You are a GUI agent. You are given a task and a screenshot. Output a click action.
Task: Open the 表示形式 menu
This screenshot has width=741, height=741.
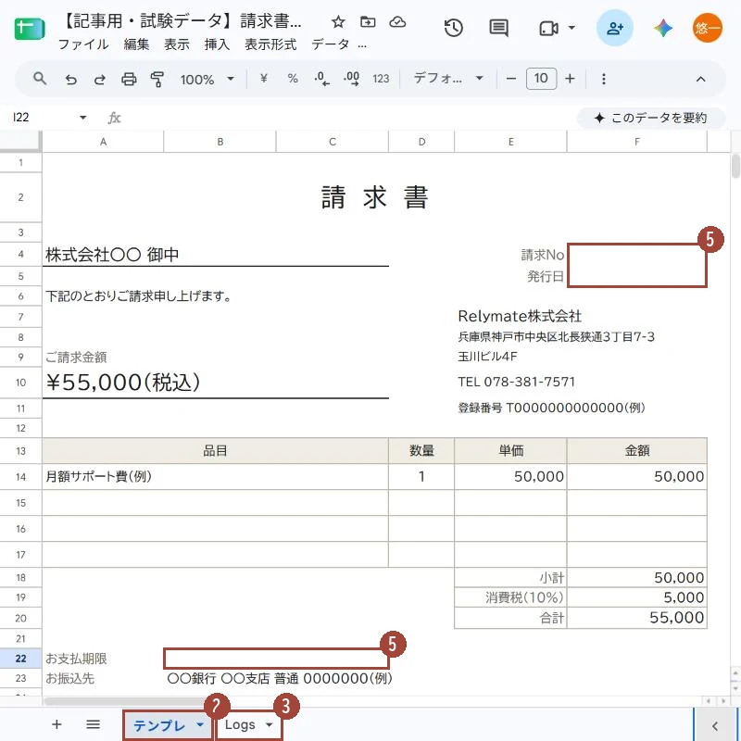pos(270,44)
